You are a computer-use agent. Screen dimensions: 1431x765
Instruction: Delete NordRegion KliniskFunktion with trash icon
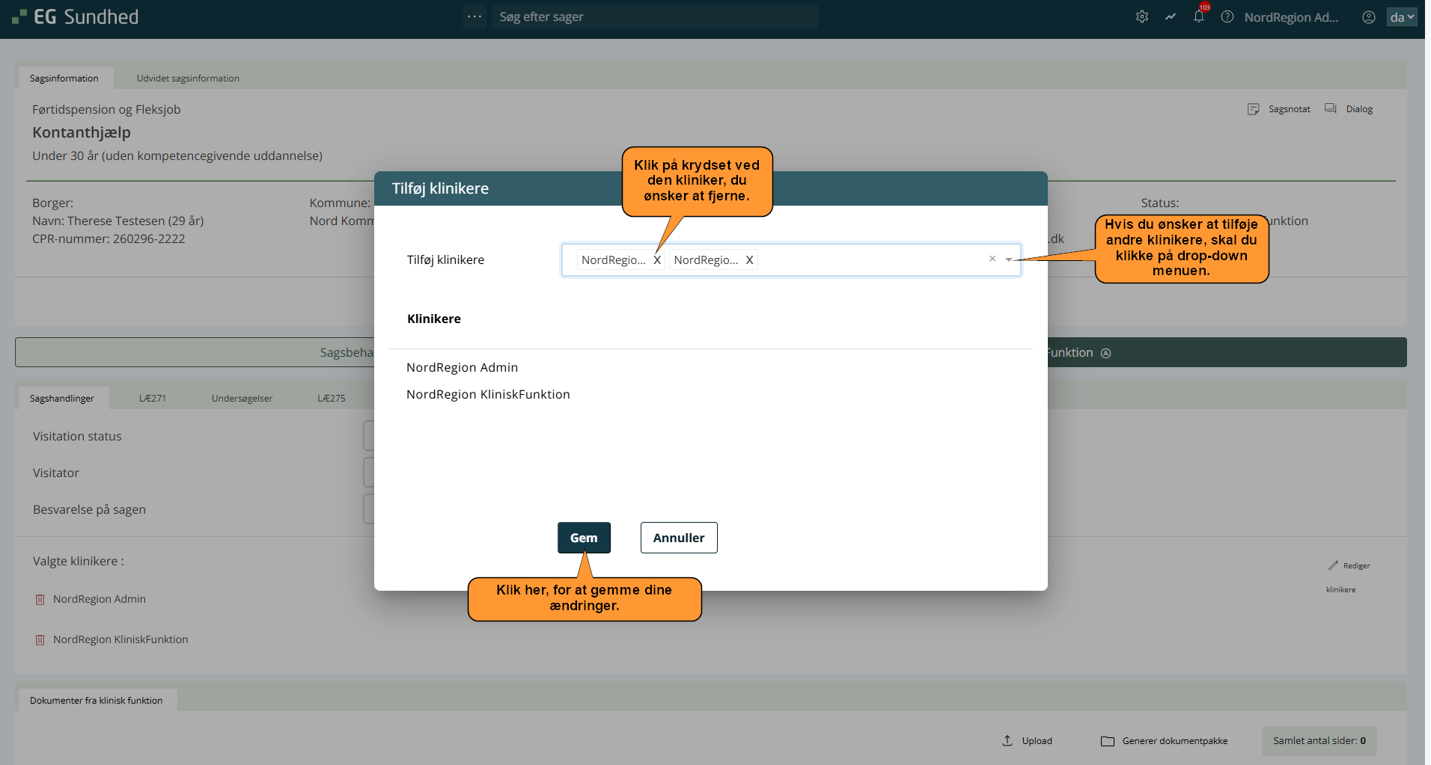(40, 640)
